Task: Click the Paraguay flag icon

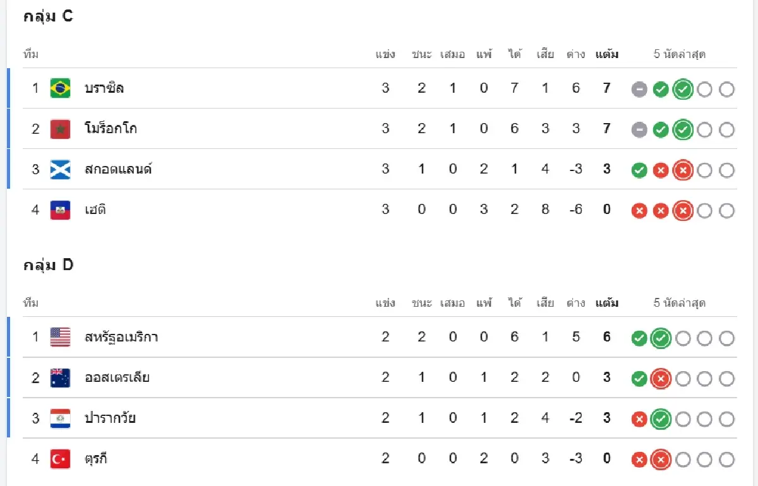Action: click(x=61, y=418)
